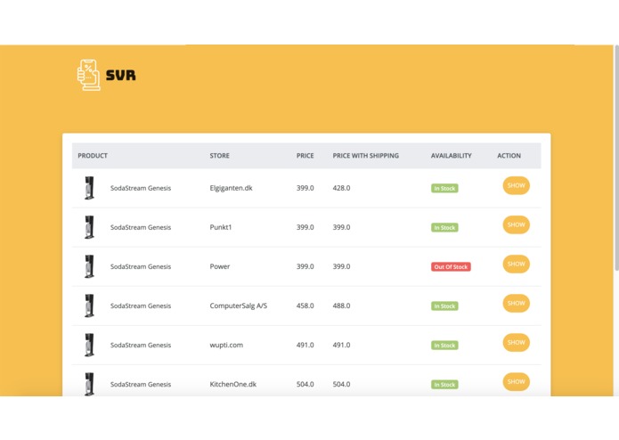
Task: Select the Power store name
Action: coord(220,266)
